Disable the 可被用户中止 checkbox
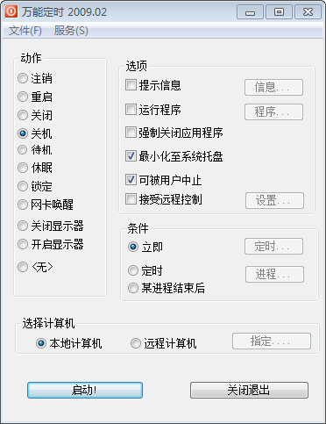Viewport: 326px width, 424px height. tap(131, 180)
